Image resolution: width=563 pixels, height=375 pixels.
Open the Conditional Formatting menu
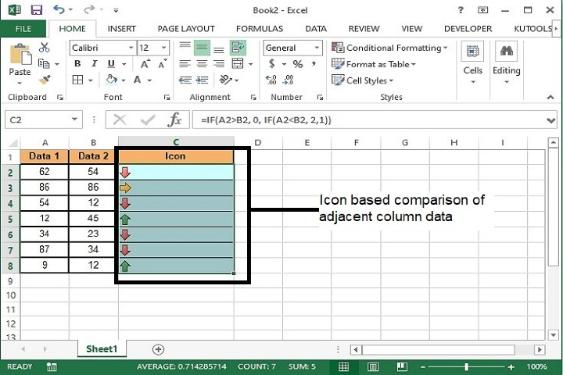(x=389, y=48)
